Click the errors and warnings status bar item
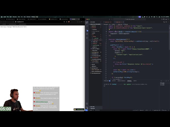The image size is (170, 127). click(x=97, y=110)
